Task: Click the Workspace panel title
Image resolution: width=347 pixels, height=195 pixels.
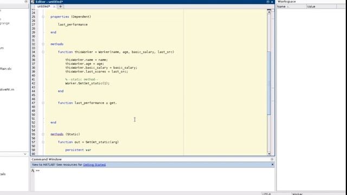Action: click(287, 2)
